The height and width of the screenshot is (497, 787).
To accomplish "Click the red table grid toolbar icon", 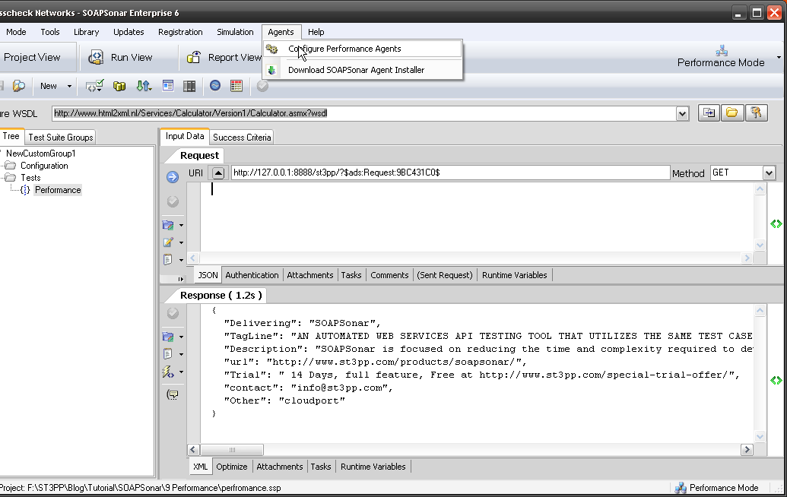I will pyautogui.click(x=236, y=87).
